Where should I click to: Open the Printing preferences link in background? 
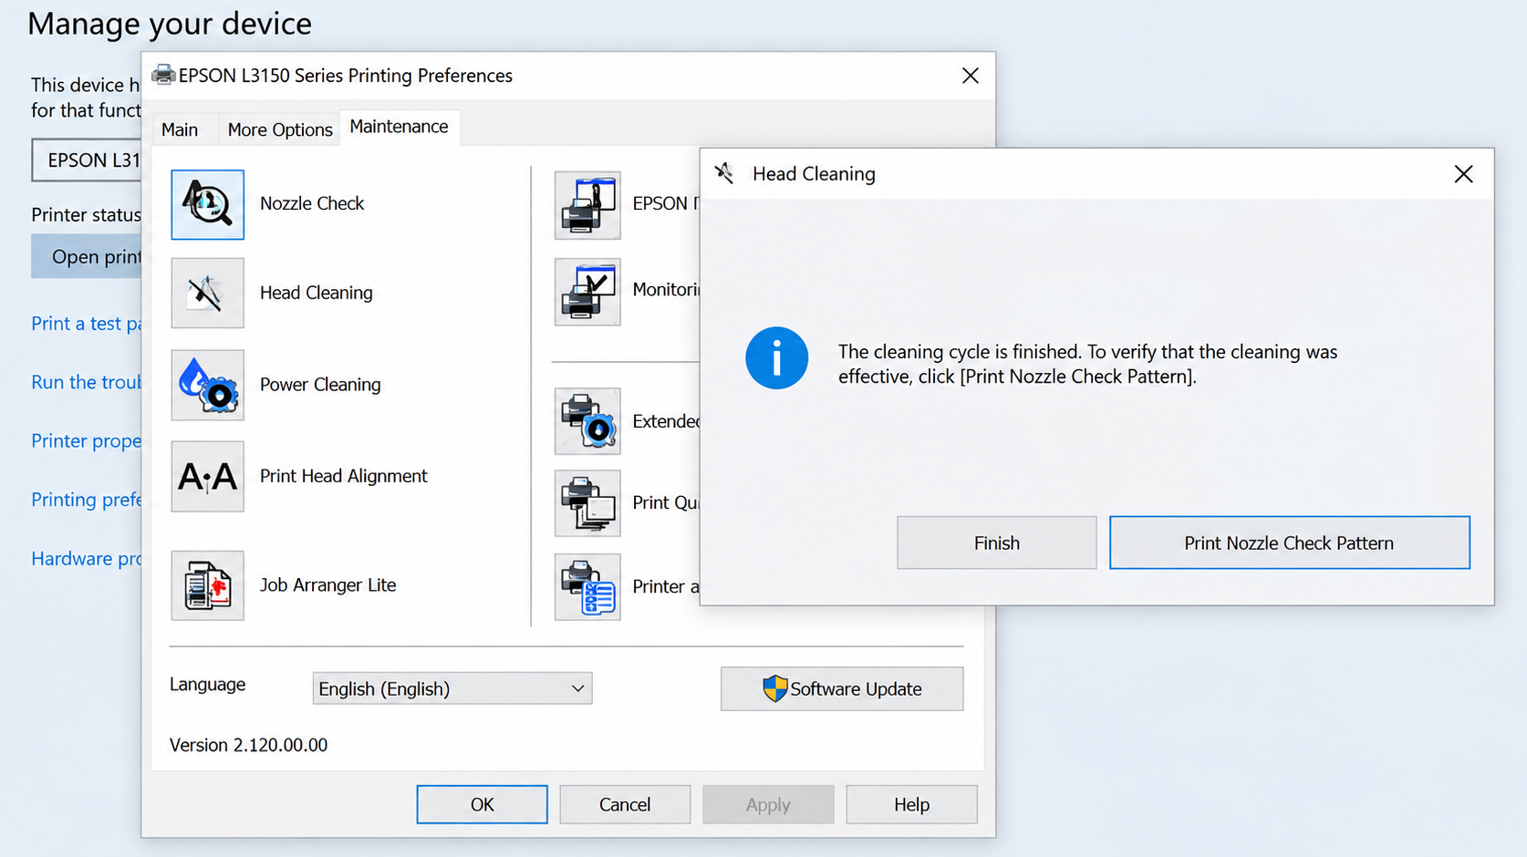click(86, 500)
